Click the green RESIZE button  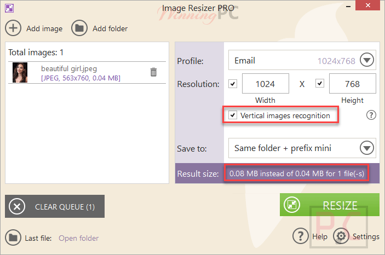[x=330, y=205]
